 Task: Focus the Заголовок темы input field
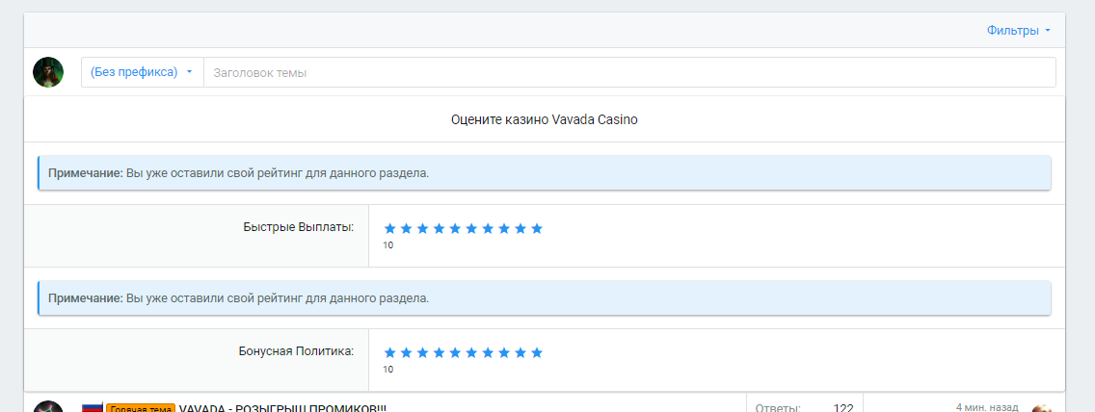[629, 72]
